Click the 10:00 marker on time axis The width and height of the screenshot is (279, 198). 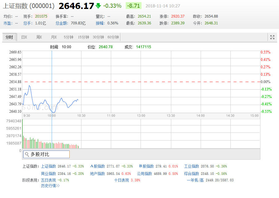tap(52, 116)
